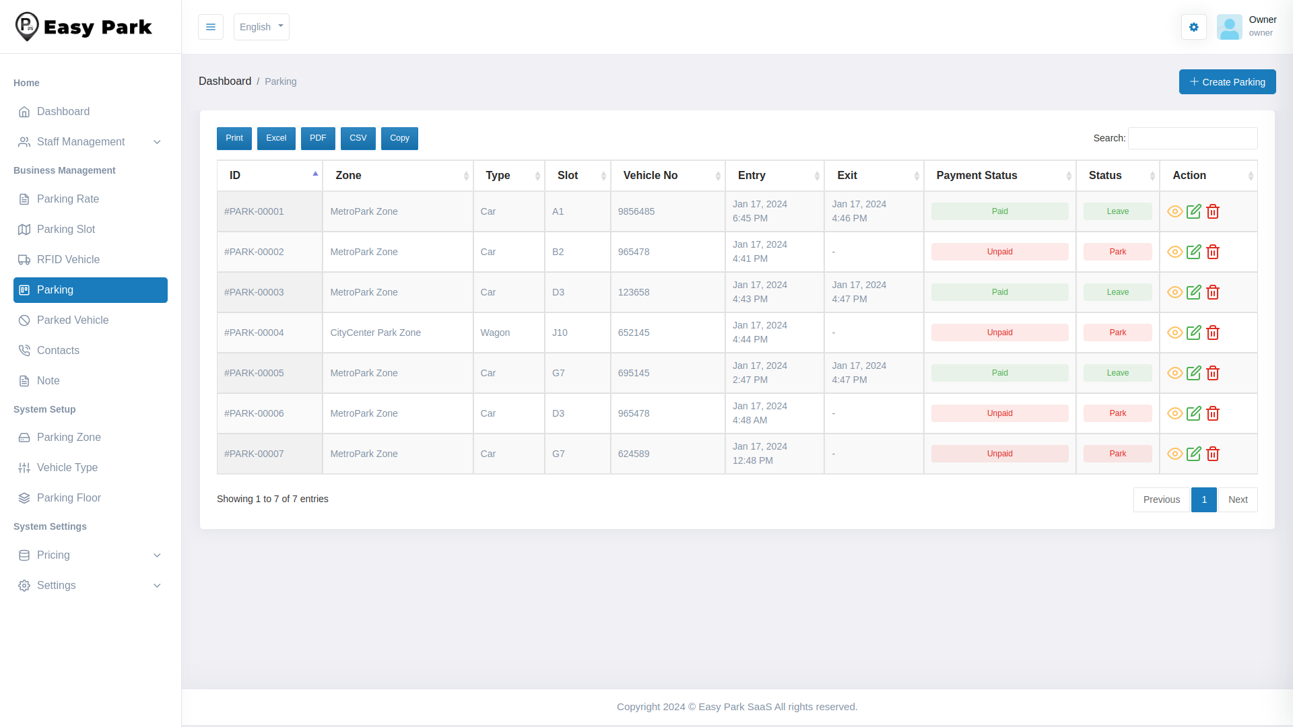The image size is (1293, 727).
Task: Open the edit icon for #PARK-00002
Action: pos(1194,252)
